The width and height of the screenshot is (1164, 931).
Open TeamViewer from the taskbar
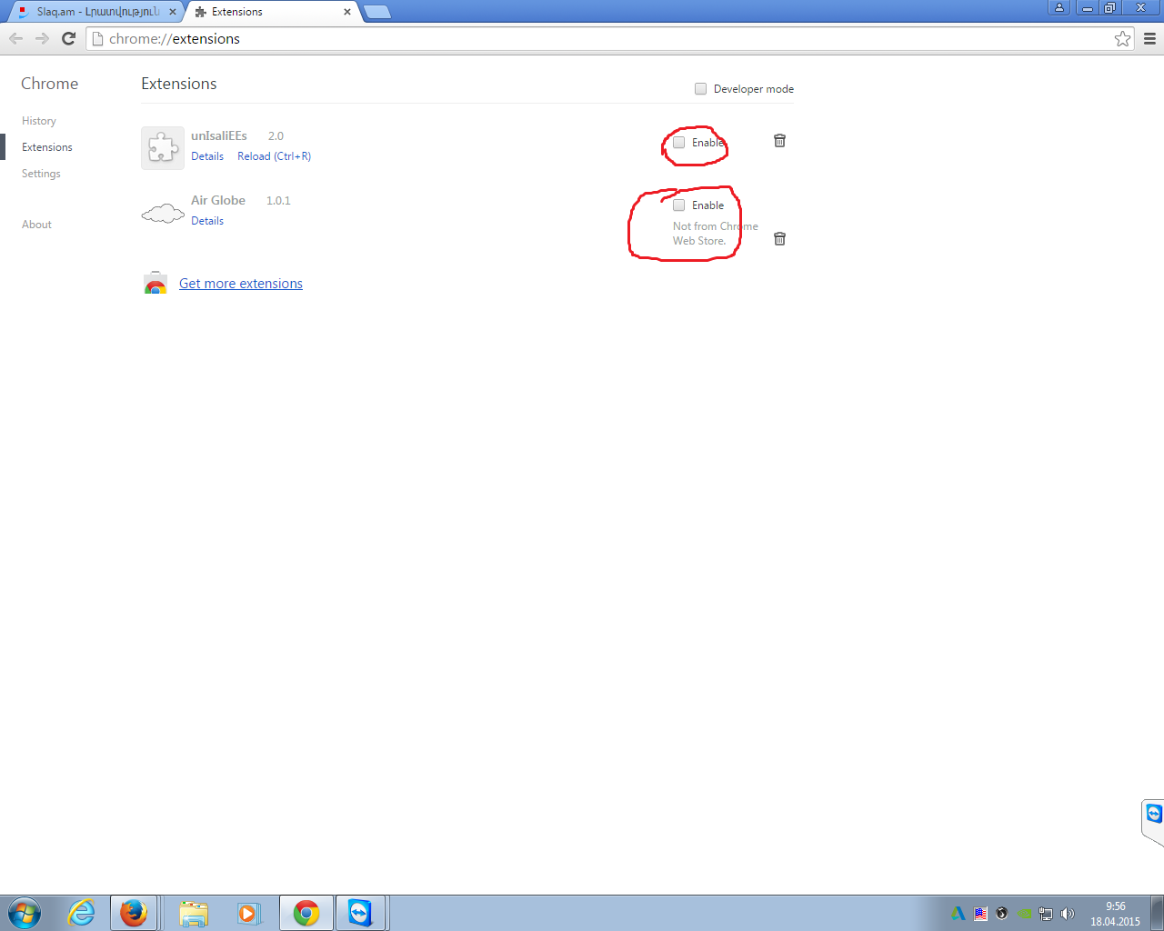click(x=361, y=913)
